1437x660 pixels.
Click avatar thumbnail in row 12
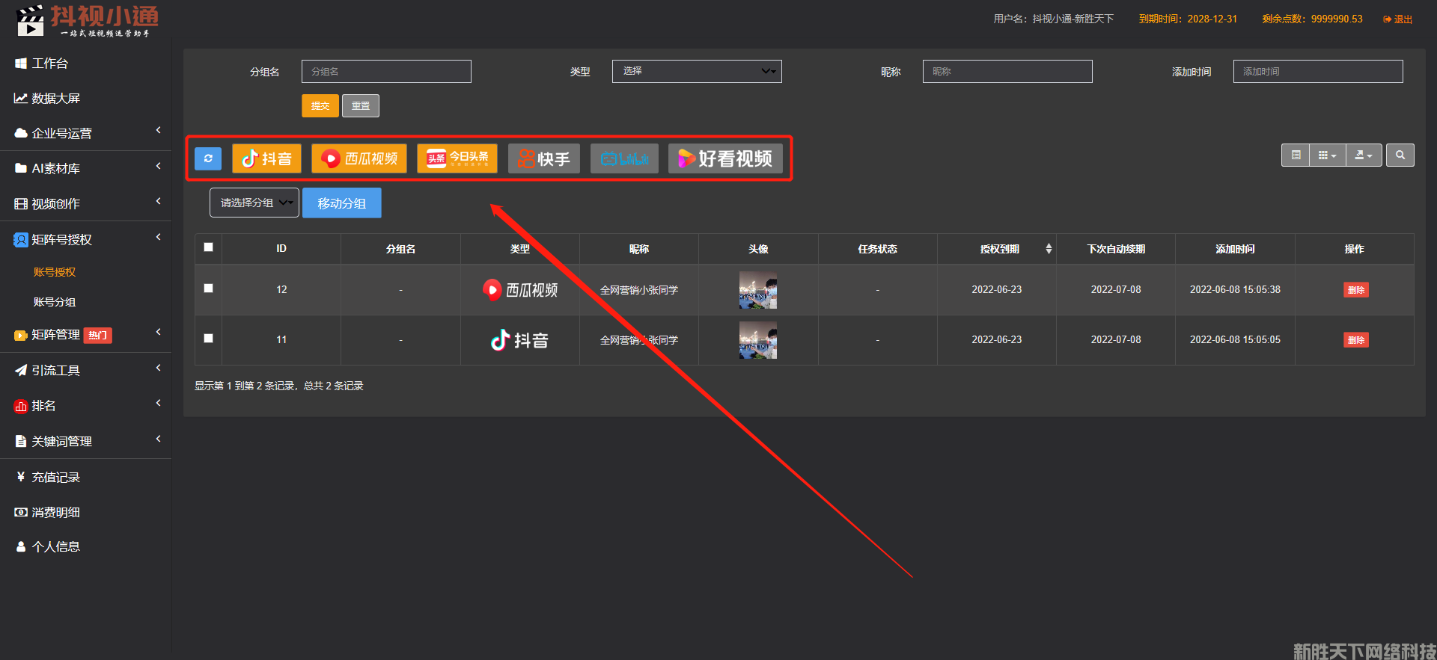(x=758, y=290)
